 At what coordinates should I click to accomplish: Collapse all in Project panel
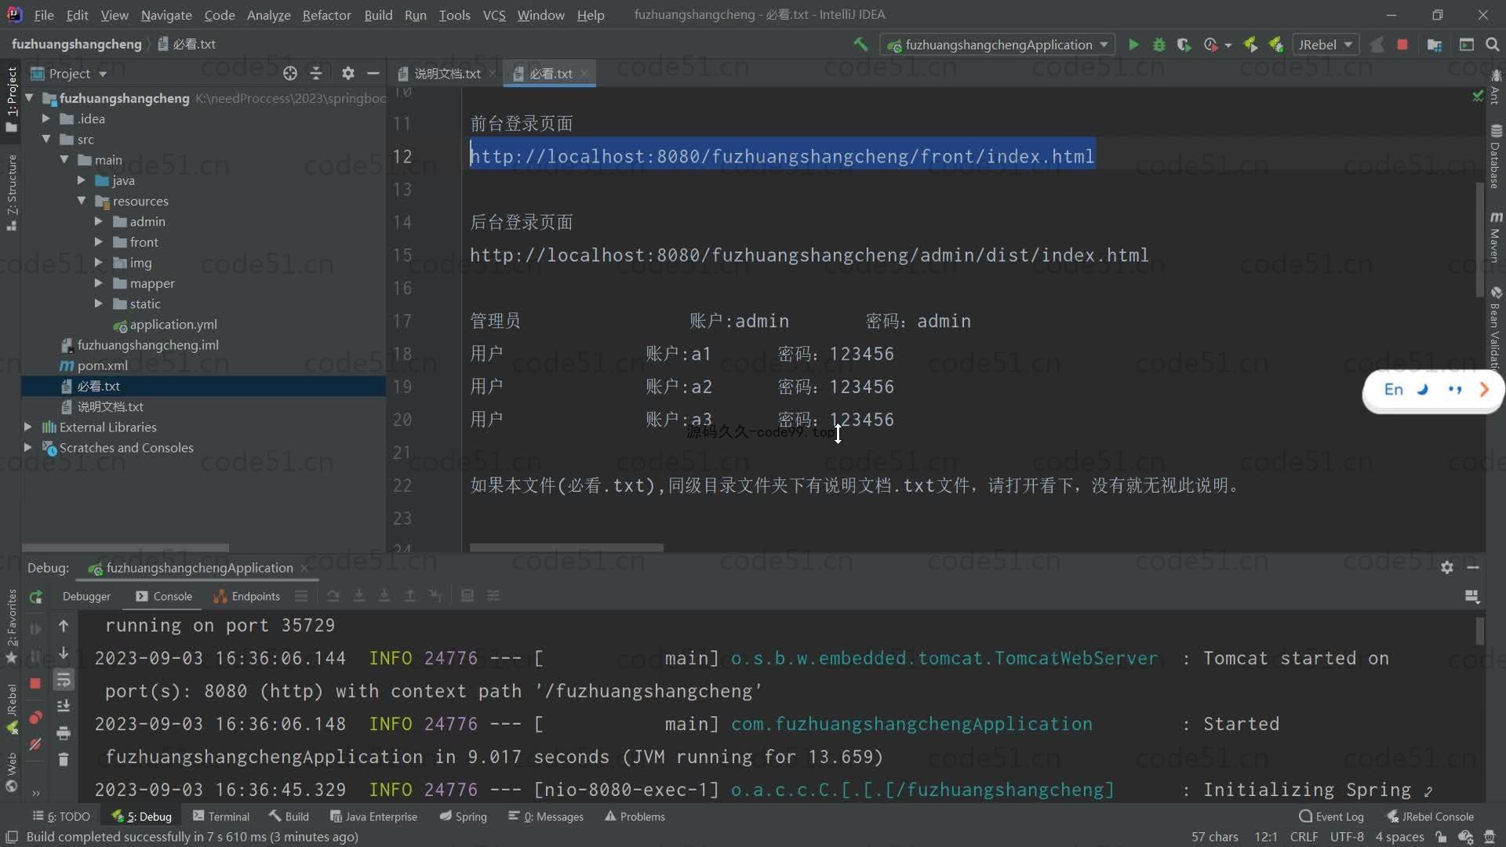(x=316, y=73)
